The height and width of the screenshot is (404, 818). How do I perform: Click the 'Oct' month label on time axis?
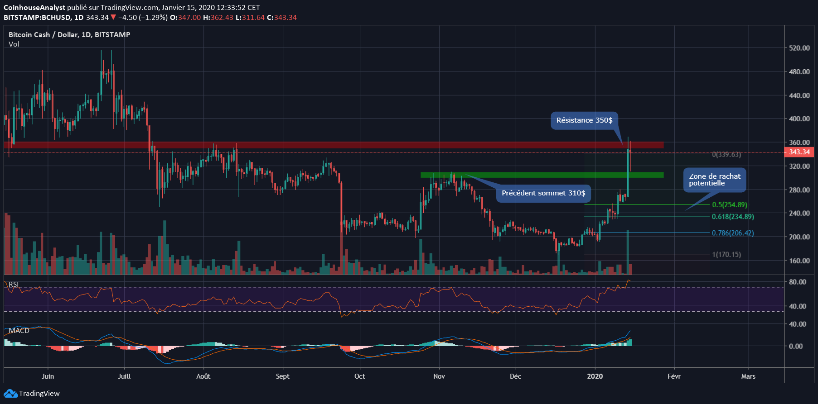[x=359, y=376]
